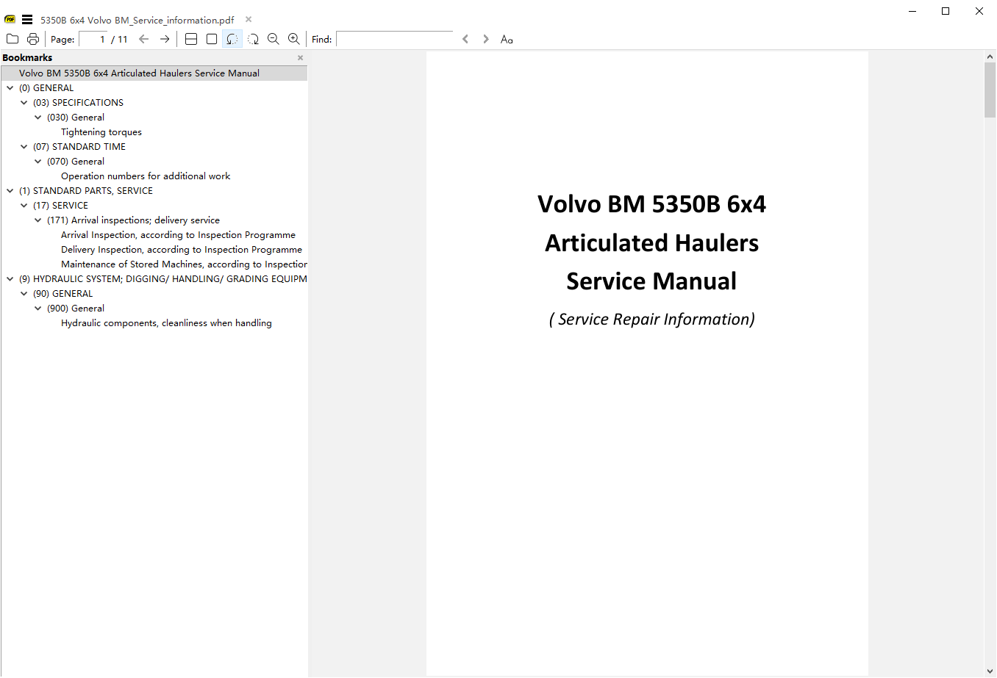Viewport: 997px width, 678px height.
Task: Select (171) Arrival inspections; delivery service text
Action: click(133, 220)
